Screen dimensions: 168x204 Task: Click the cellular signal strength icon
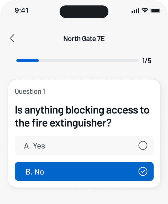(x=135, y=11)
